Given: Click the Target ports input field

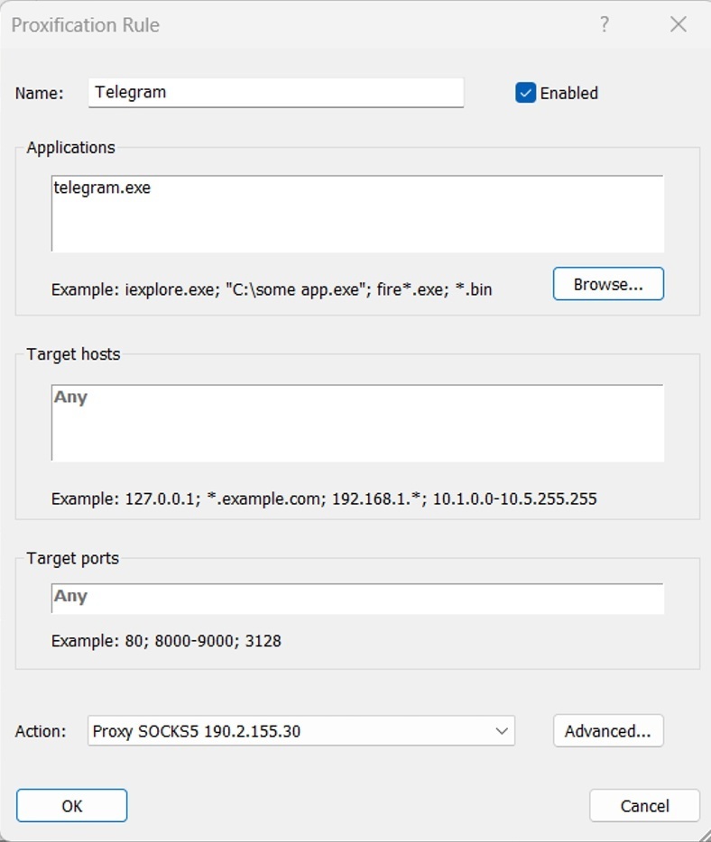Looking at the screenshot, I should point(357,598).
